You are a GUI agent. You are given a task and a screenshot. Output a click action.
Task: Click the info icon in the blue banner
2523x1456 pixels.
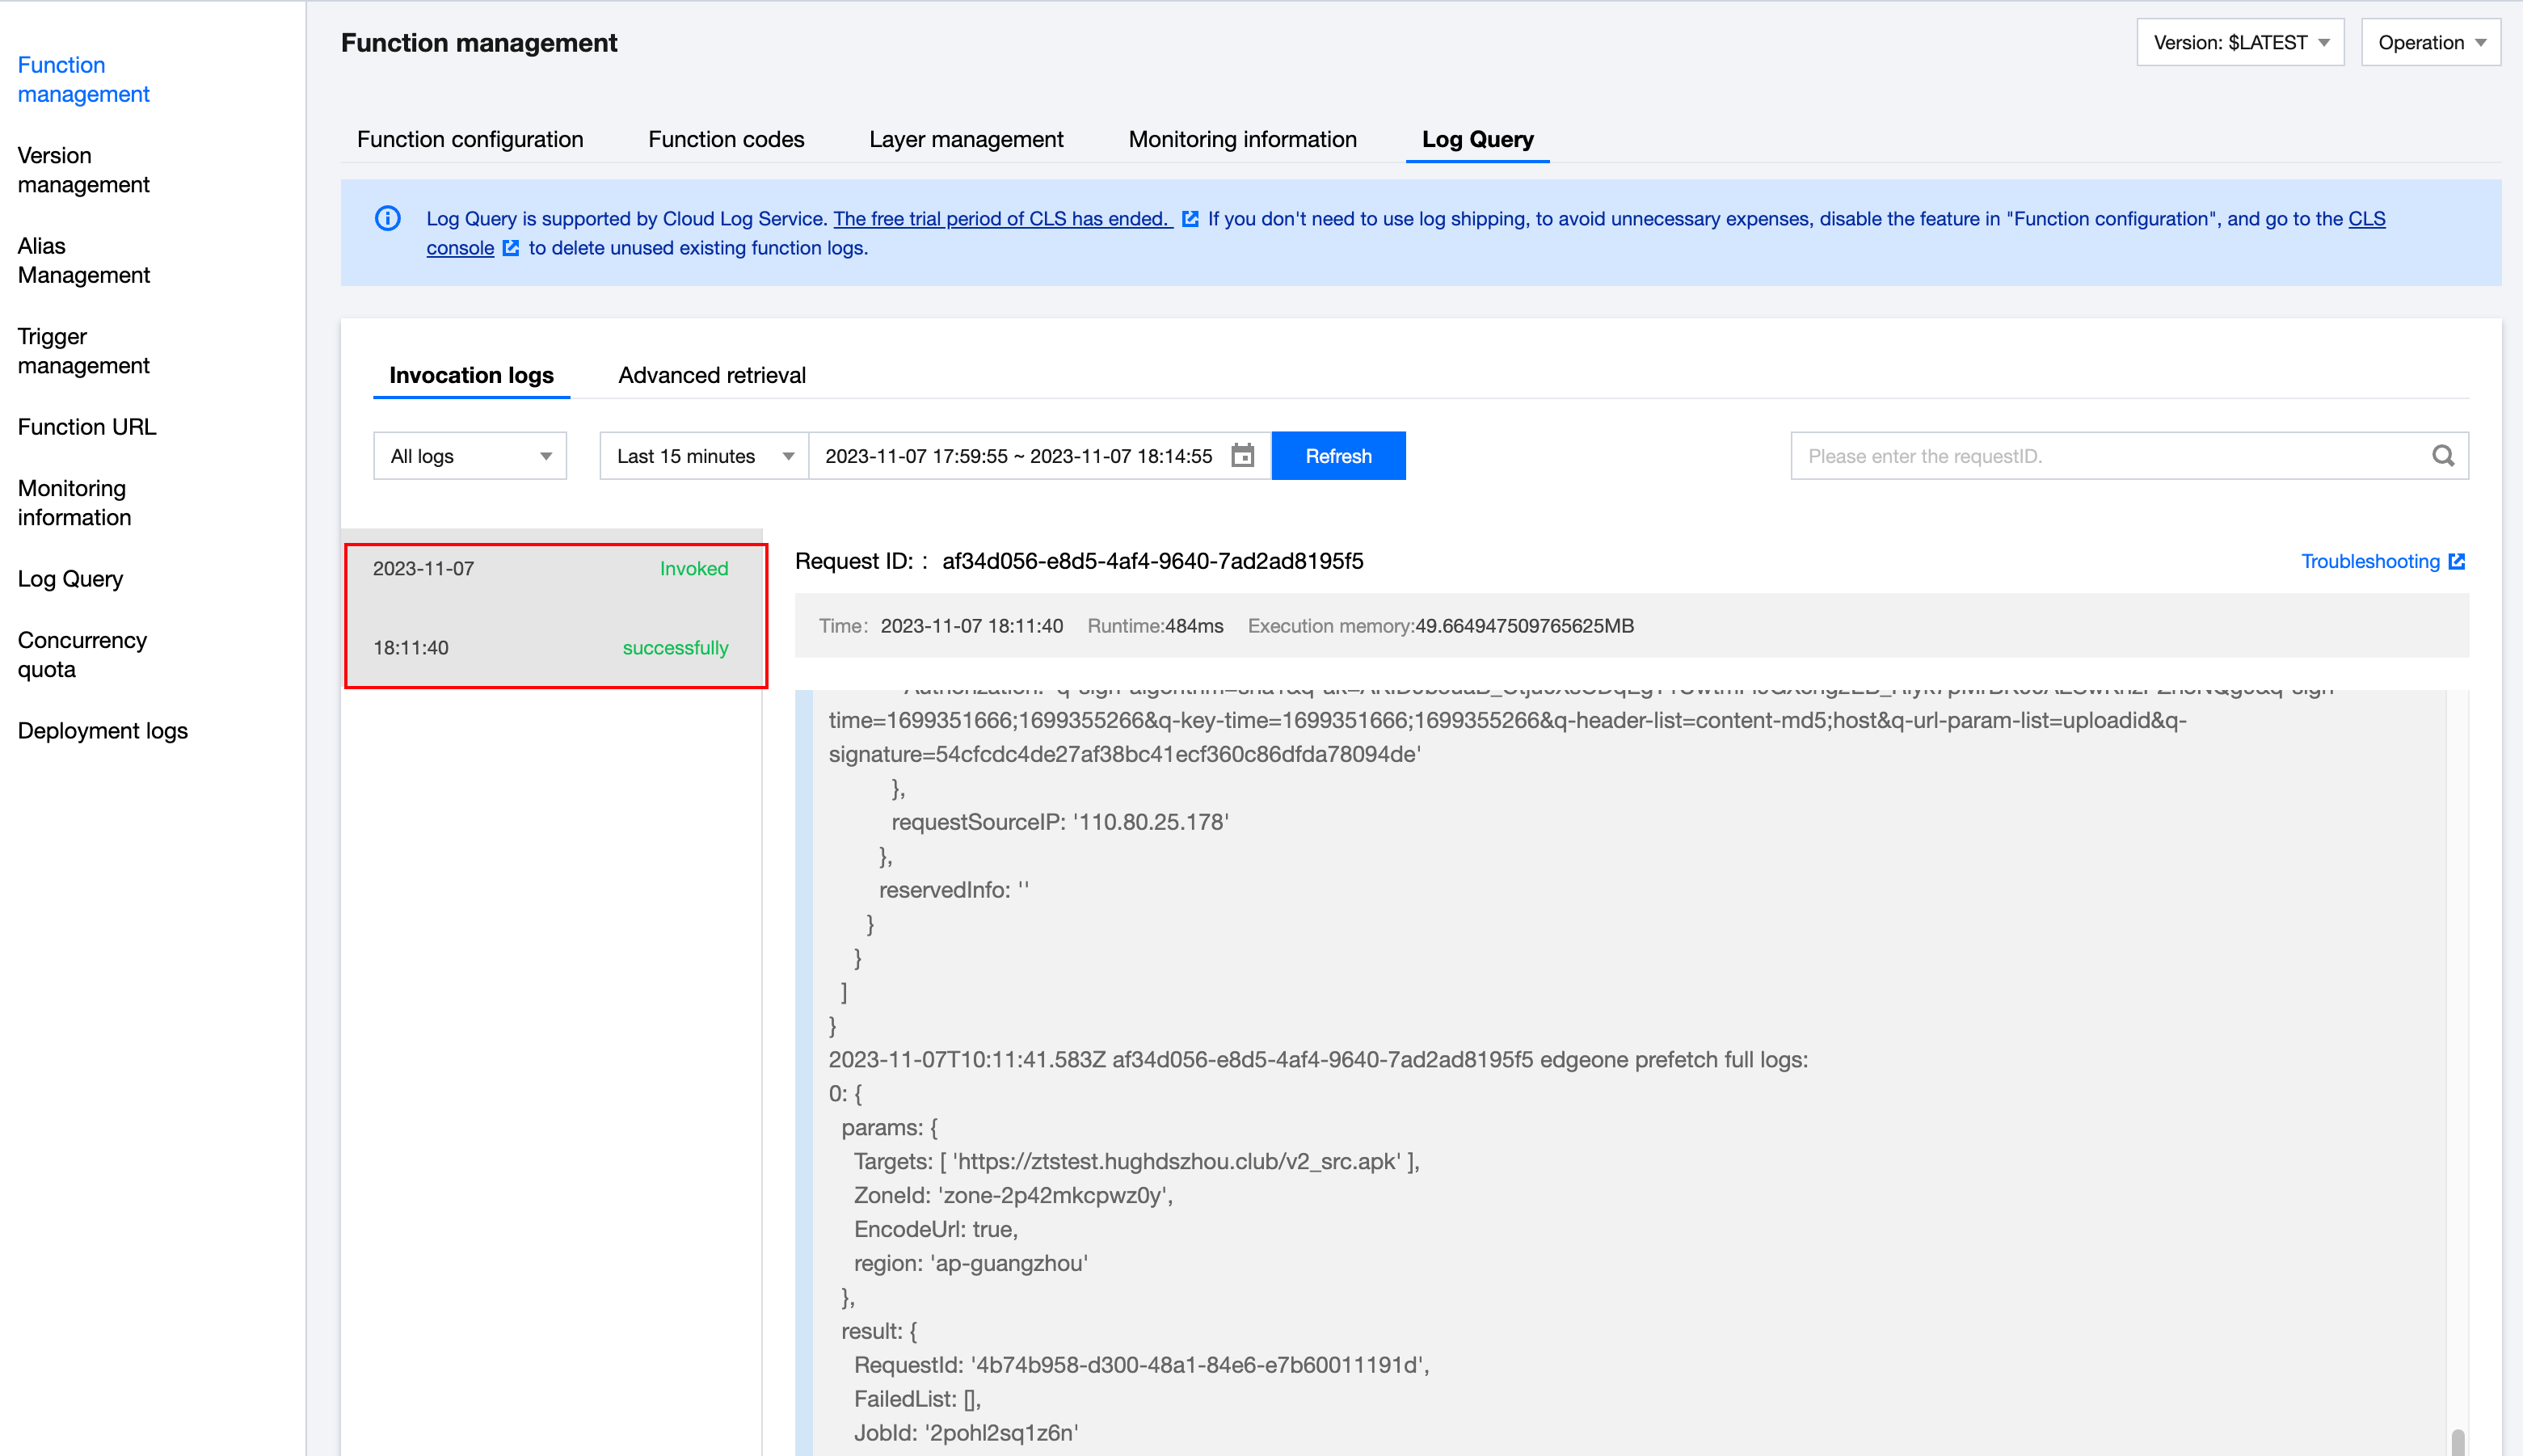pos(388,218)
